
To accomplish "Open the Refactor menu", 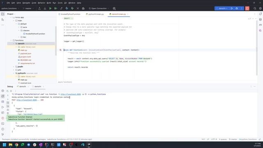I will coord(42,3).
